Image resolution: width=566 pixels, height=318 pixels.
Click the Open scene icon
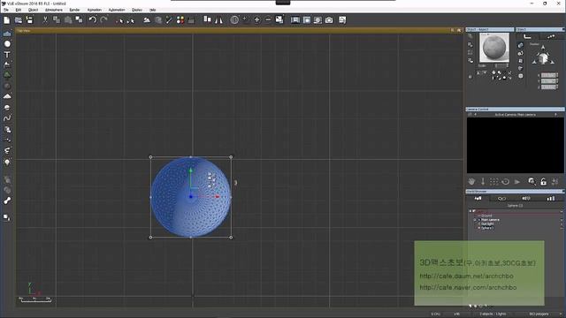[18, 20]
